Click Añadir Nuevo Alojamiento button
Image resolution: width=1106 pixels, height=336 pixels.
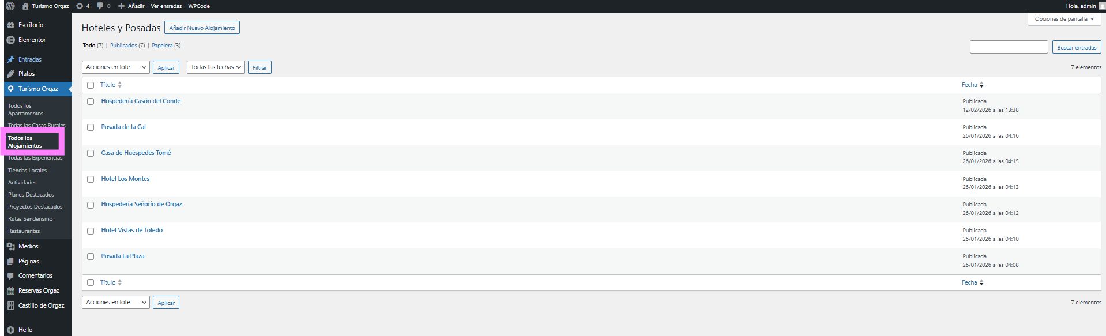click(202, 28)
